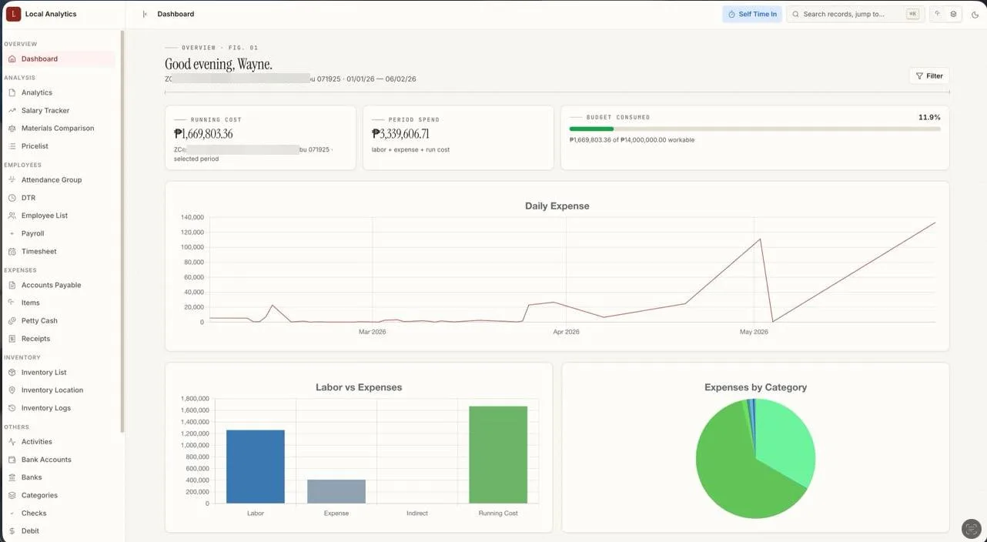Screen dimensions: 987x542
Task: Click the Inventory Logs history icon
Action: [12, 408]
